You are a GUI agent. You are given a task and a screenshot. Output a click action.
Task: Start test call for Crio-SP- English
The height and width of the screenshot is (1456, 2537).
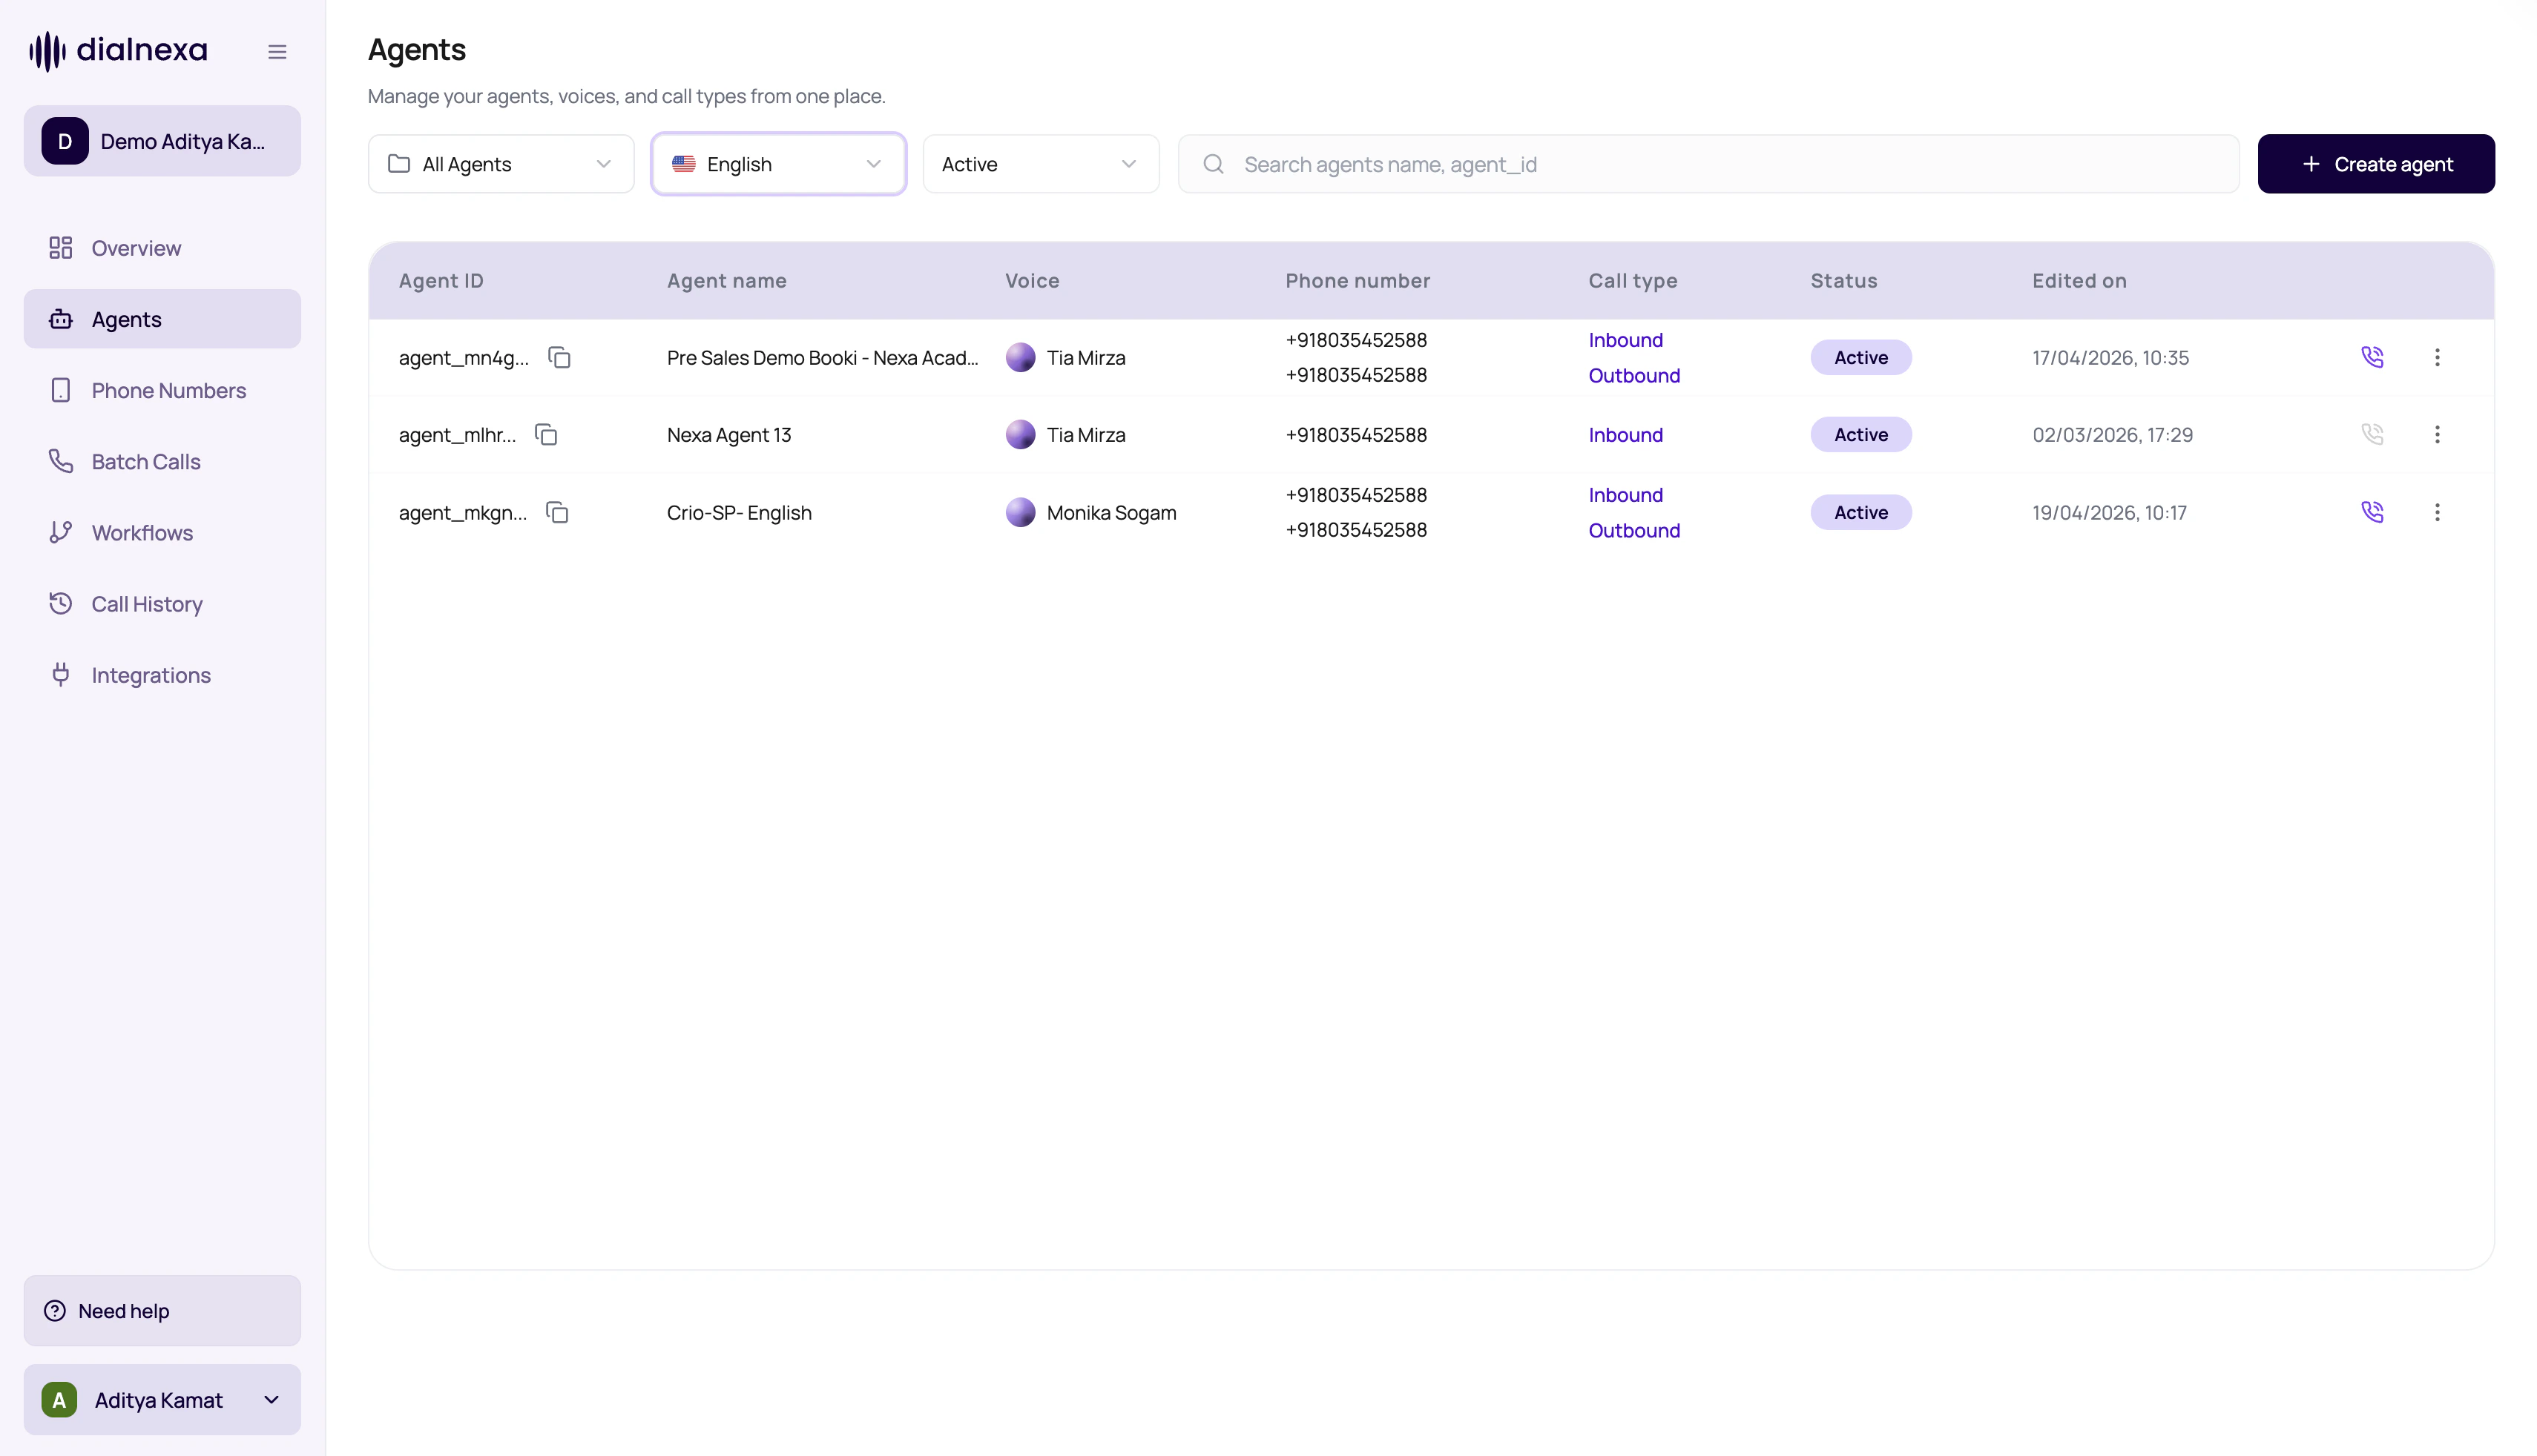pyautogui.click(x=2372, y=512)
